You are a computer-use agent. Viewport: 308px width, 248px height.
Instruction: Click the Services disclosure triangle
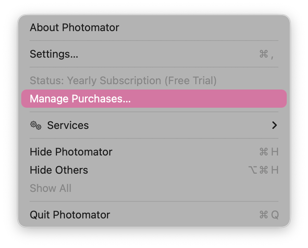click(275, 125)
